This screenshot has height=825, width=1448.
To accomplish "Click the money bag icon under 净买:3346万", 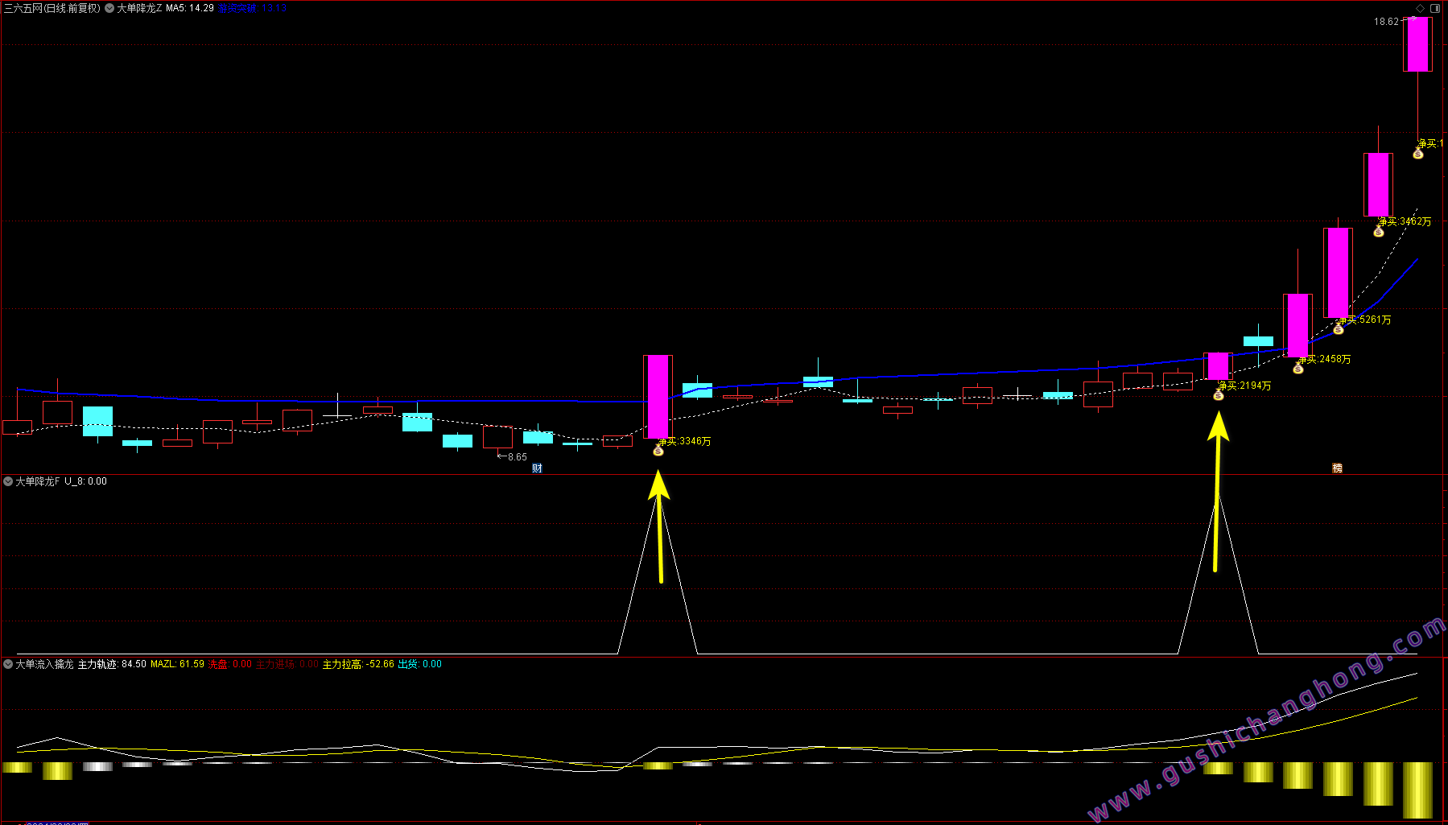I will (x=658, y=452).
